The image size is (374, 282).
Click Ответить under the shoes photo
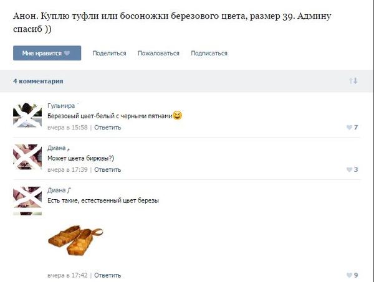click(x=108, y=275)
